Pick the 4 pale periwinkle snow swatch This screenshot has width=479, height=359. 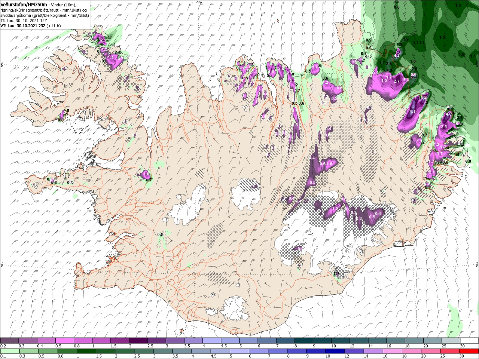click(211, 341)
